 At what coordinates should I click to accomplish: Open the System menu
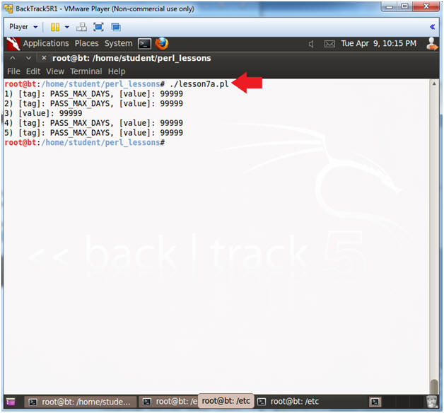(x=118, y=43)
